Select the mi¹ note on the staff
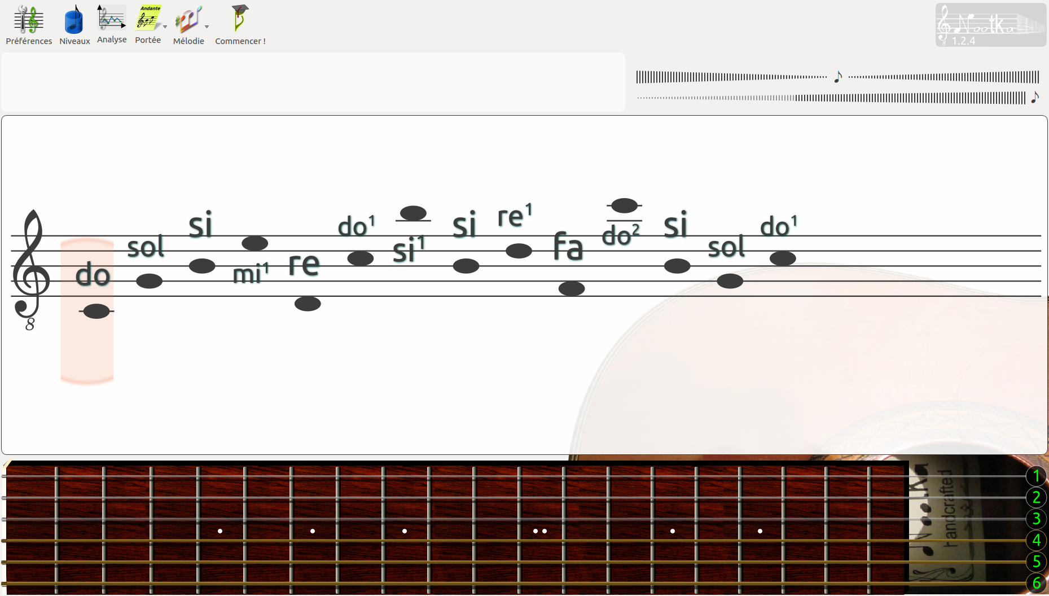 254,243
